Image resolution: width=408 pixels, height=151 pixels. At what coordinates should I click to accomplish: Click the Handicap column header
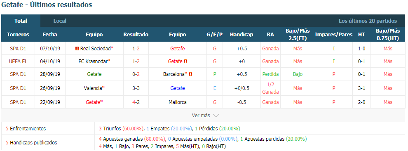[x=242, y=35]
